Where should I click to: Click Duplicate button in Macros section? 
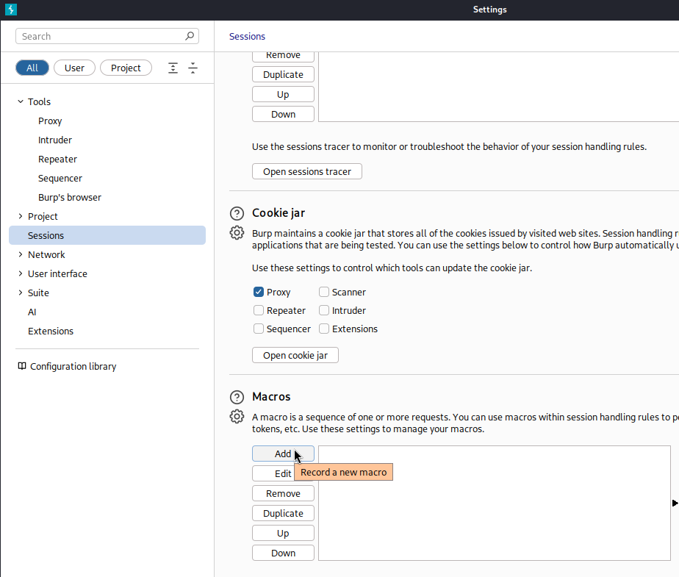coord(283,513)
